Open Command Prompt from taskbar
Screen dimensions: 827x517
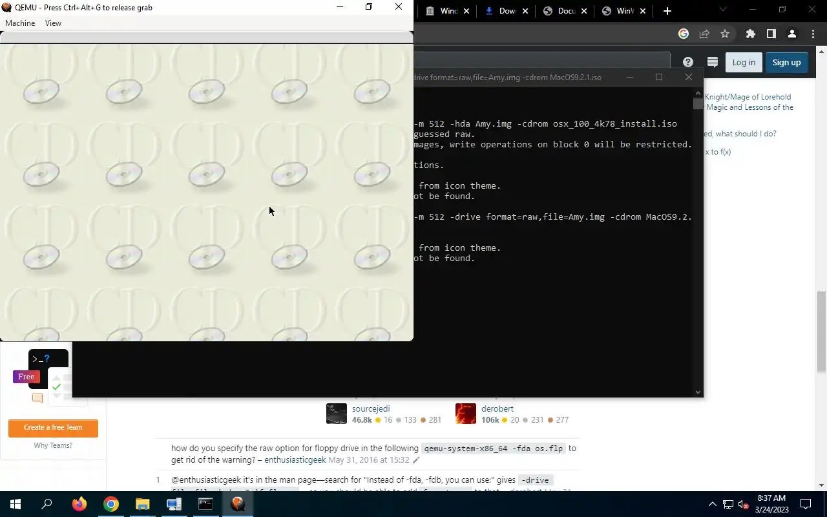tap(205, 504)
